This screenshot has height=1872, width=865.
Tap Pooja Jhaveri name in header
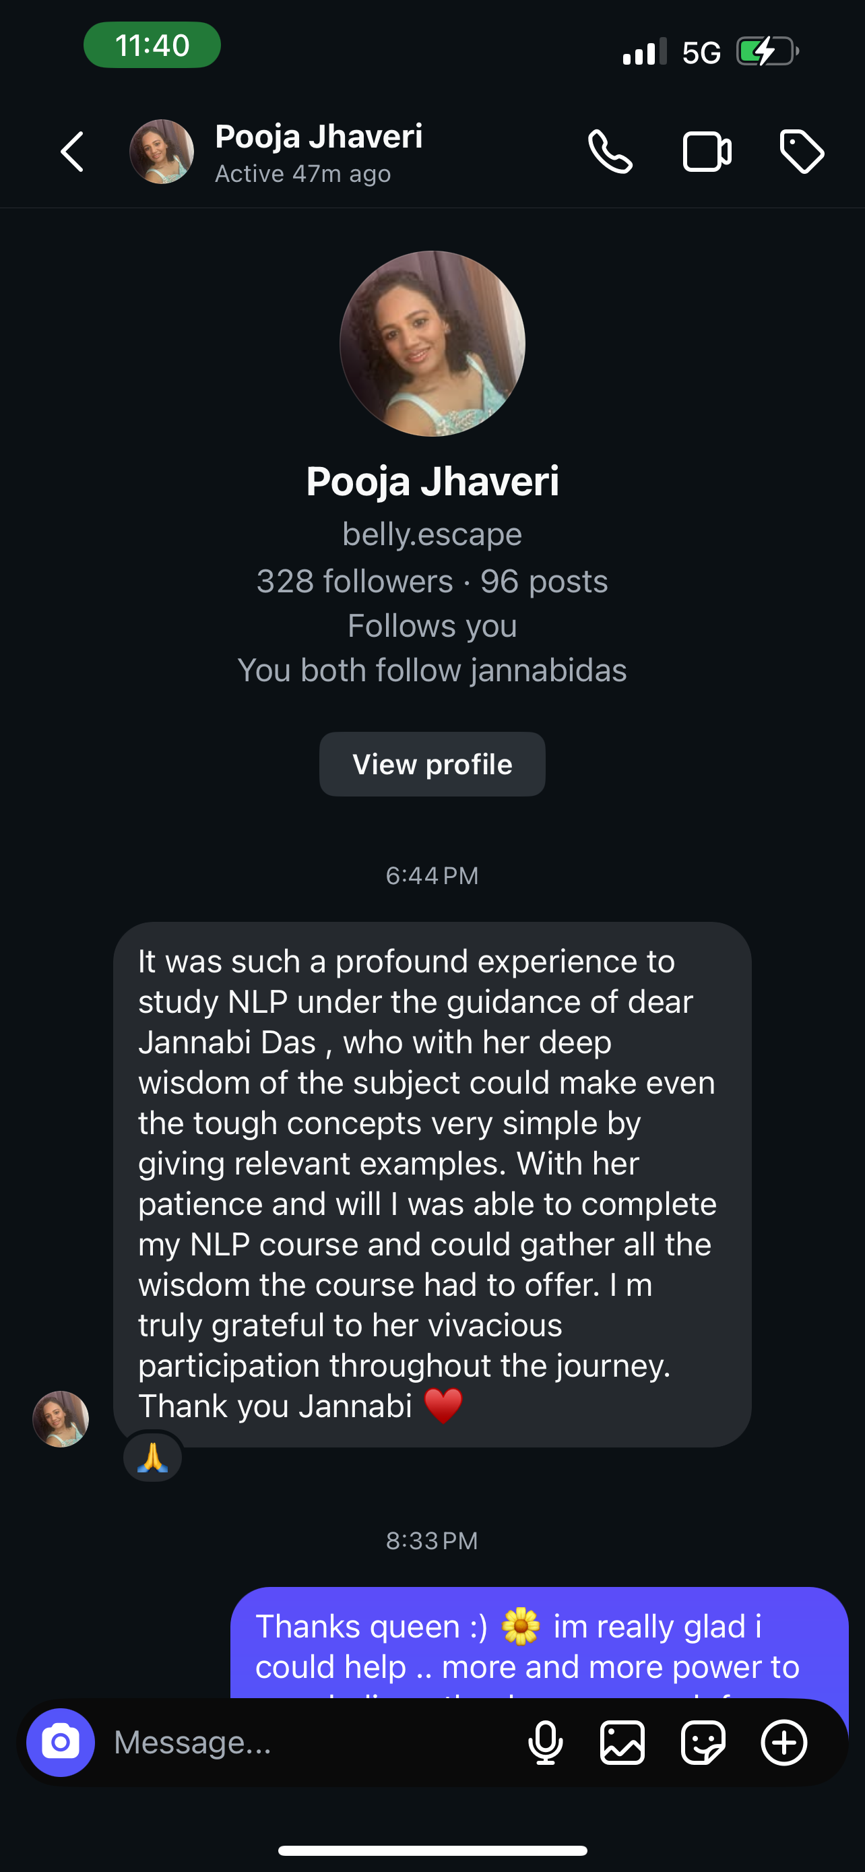click(x=319, y=137)
